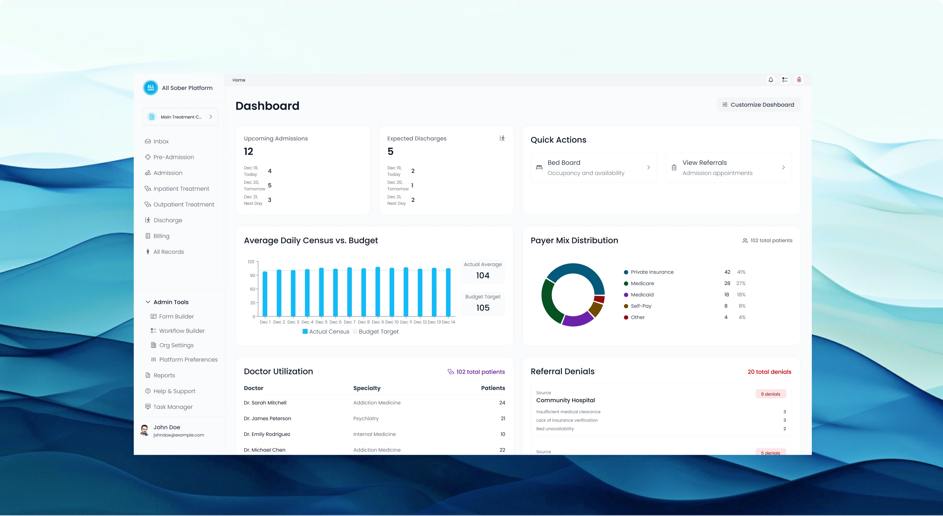Click the Customize Dashboard button
943x516 pixels.
758,105
